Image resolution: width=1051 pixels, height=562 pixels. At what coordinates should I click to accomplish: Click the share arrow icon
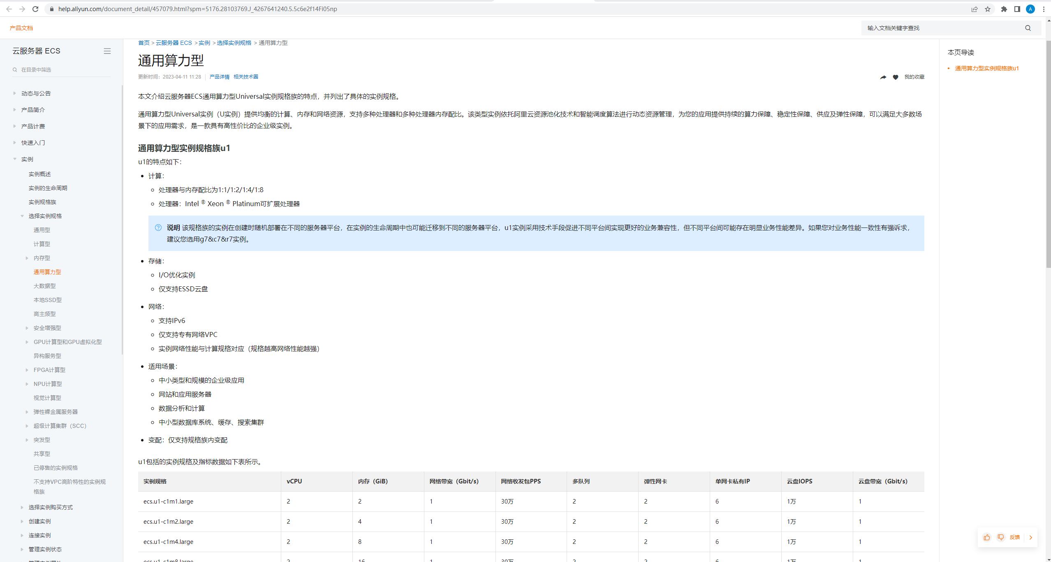(x=883, y=77)
